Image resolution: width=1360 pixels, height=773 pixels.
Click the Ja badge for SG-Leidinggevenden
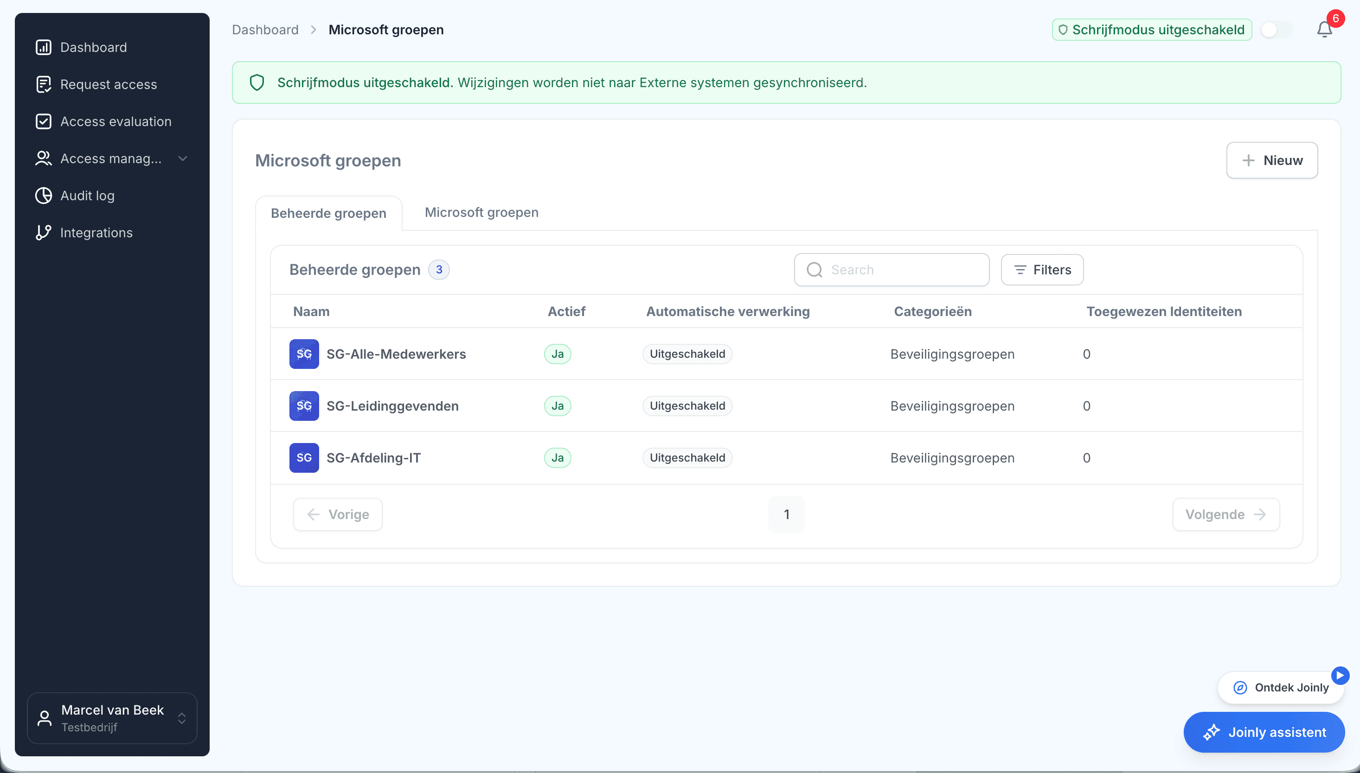coord(557,406)
